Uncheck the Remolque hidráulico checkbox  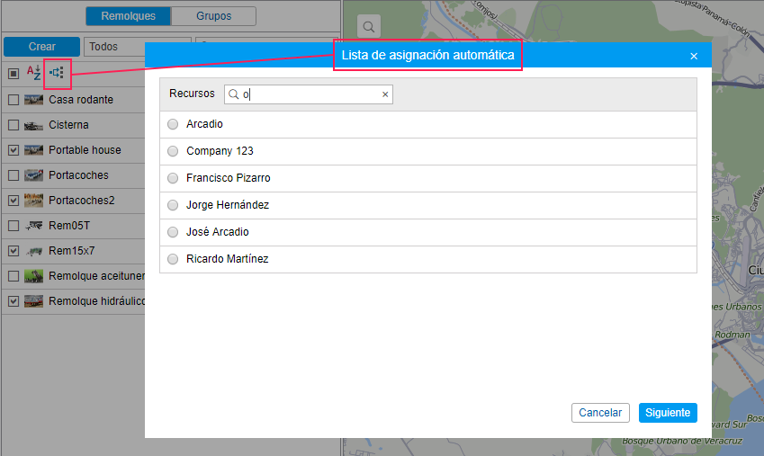[x=13, y=301]
